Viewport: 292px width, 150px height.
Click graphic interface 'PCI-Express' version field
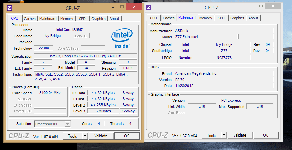pos(231,100)
